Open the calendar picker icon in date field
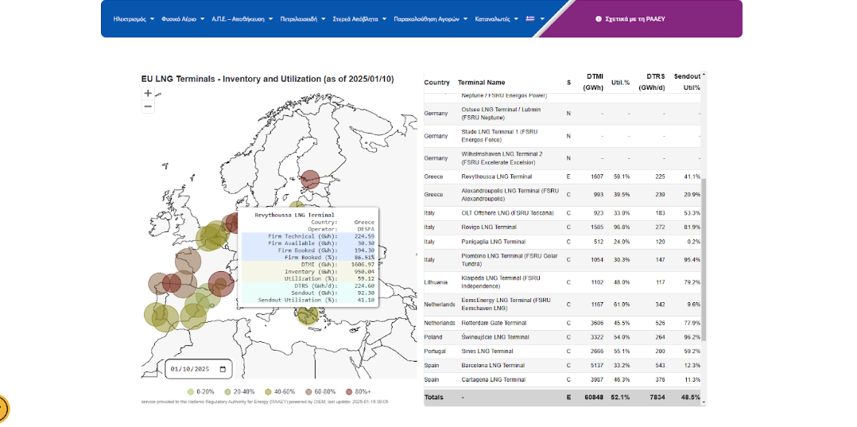 223,369
